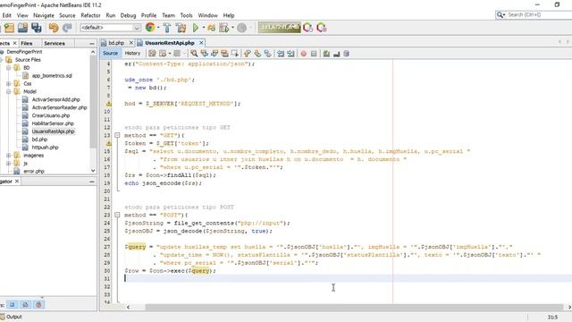Switch to the Services panel tab
Image resolution: width=572 pixels, height=322 pixels.
[x=55, y=43]
